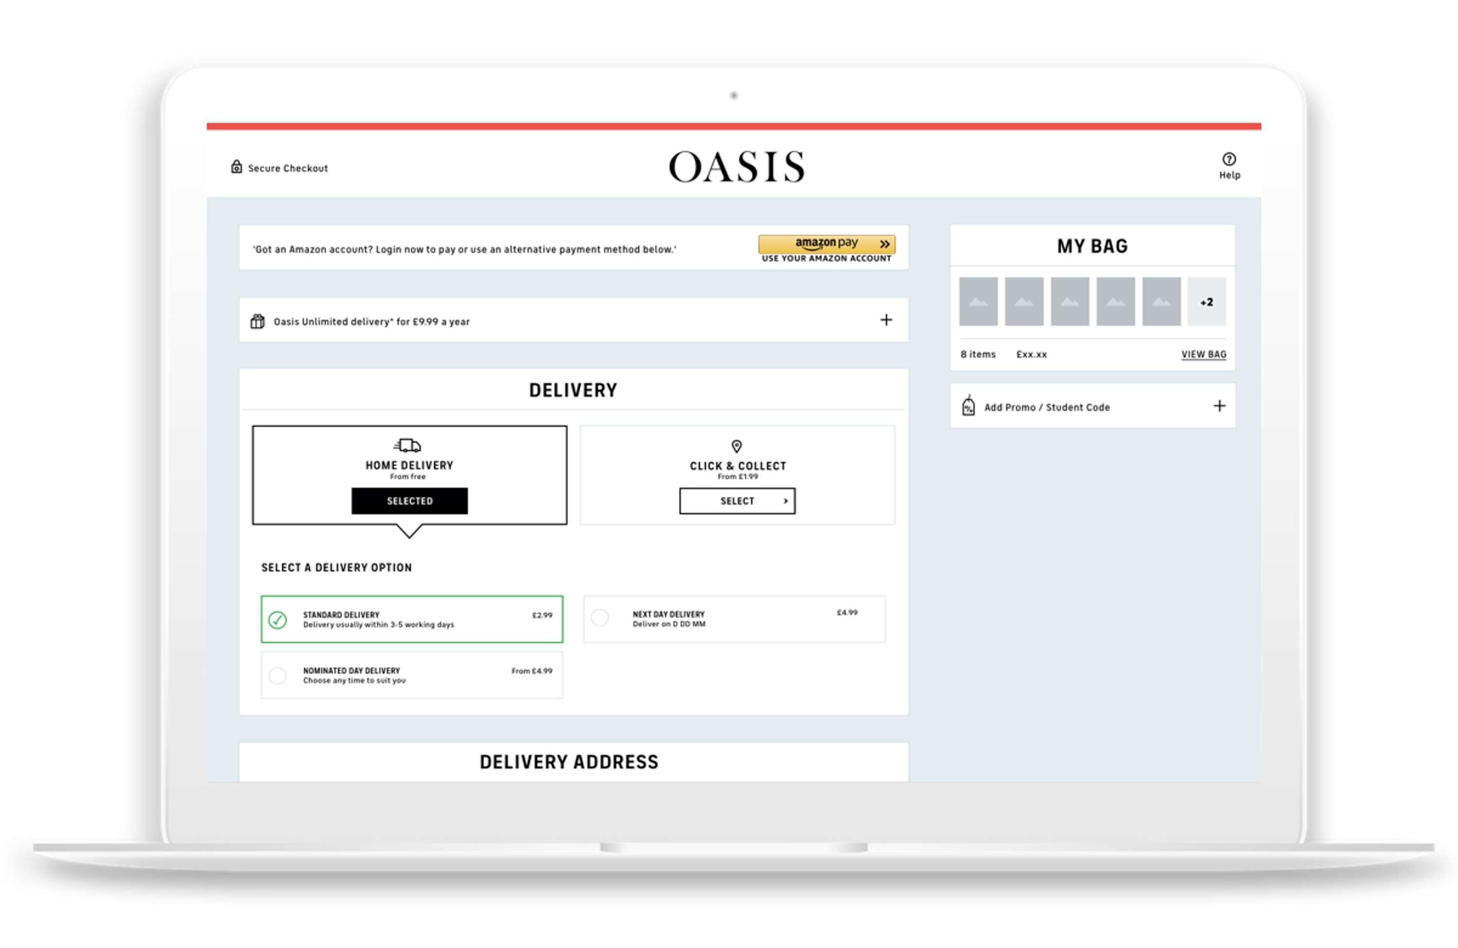The image size is (1458, 948).
Task: Expand the Oasis Unlimited delivery plus sign
Action: [886, 320]
